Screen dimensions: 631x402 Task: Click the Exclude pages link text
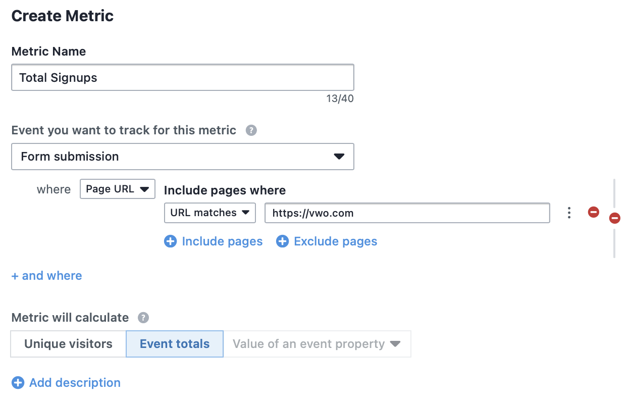tap(336, 241)
